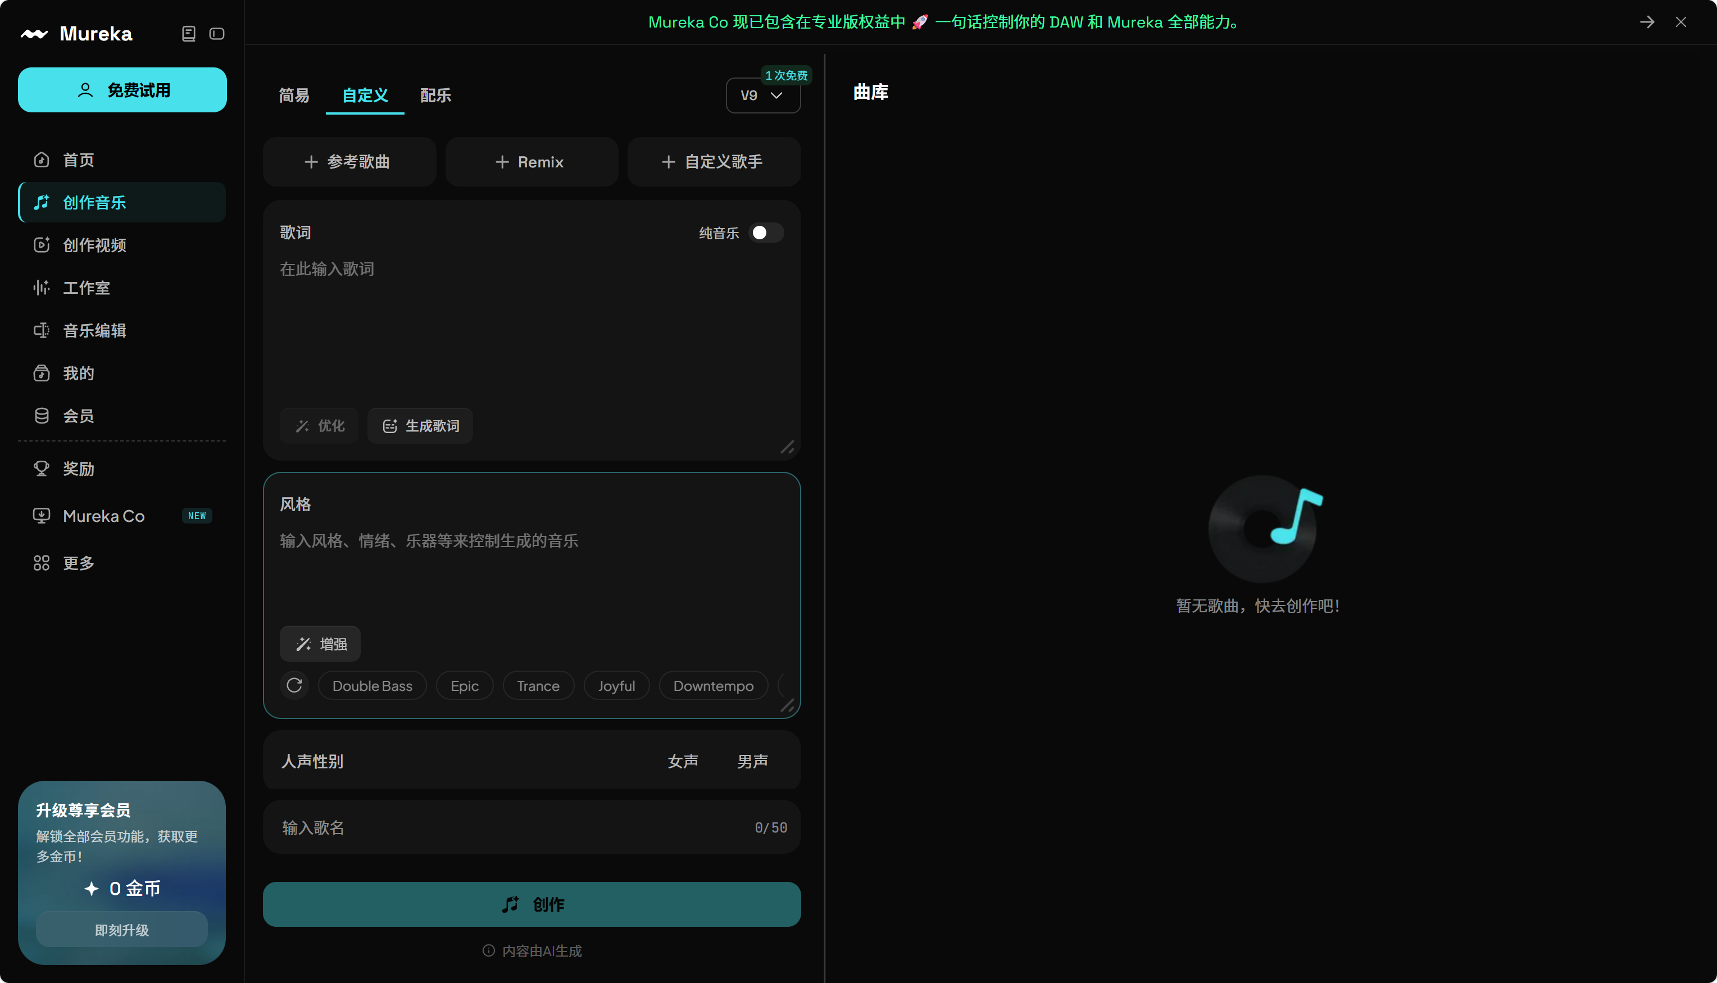Open the V9 model version dropdown
This screenshot has height=983, width=1717.
(763, 95)
